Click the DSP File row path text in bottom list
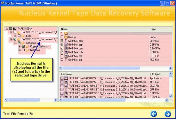Image resolution: width=176 pixels, height=119 pixels. 108,93
